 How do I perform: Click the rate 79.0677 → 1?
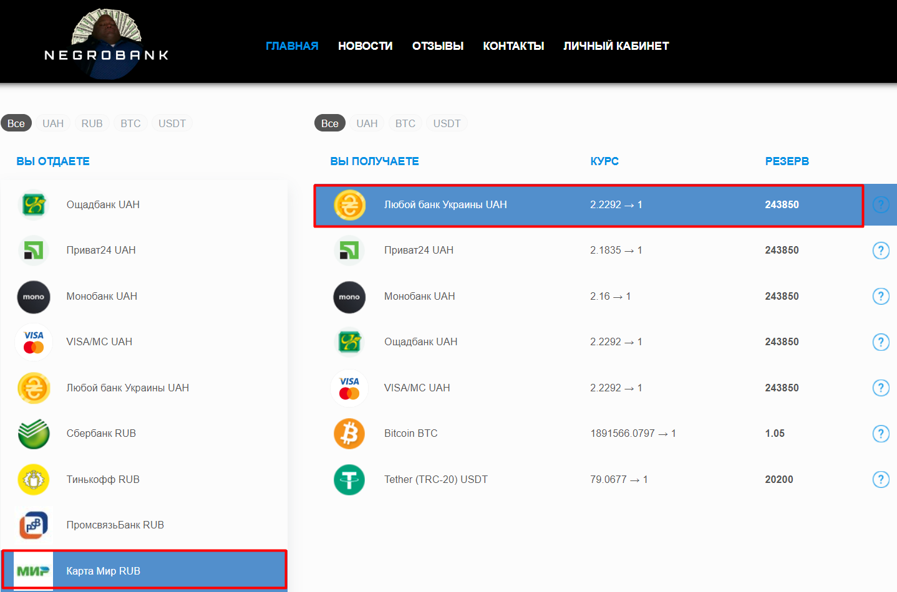point(619,479)
